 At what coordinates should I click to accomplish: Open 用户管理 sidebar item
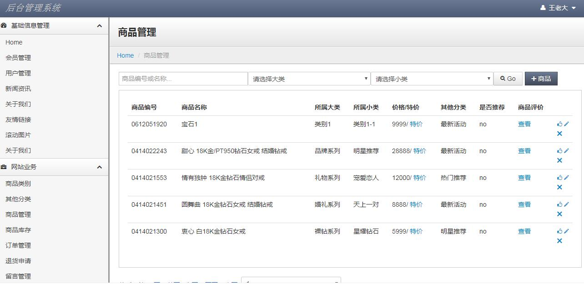(18, 73)
